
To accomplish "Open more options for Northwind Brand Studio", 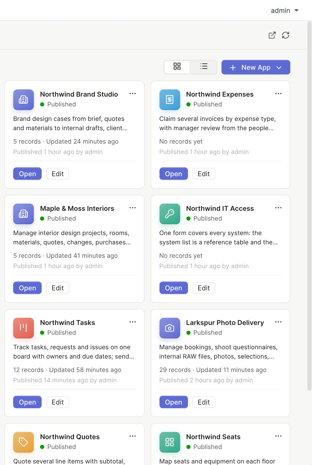I will tap(133, 94).
